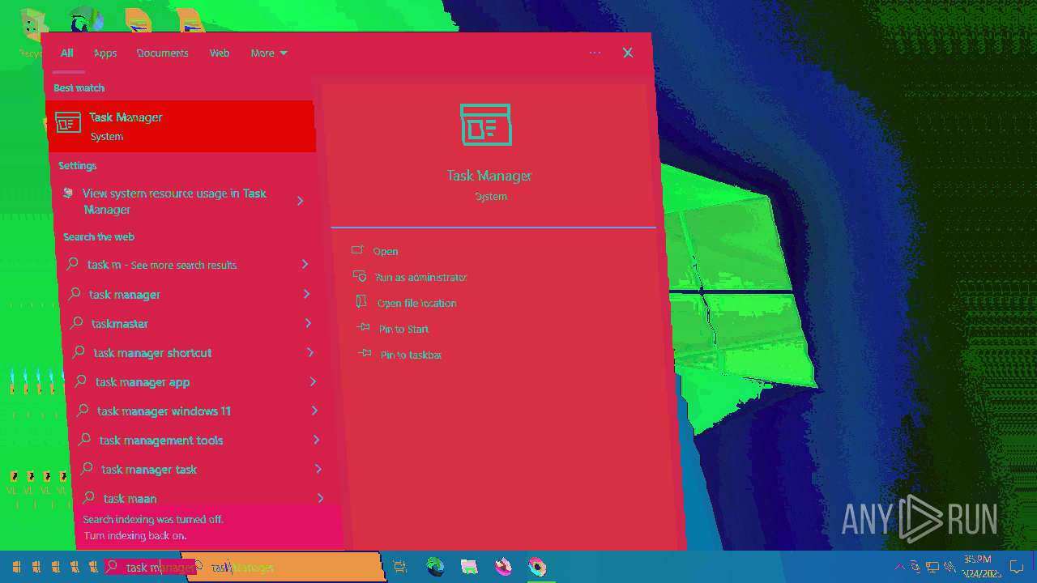
Task: Expand chevron beside 'task management tools'
Action: tap(317, 440)
